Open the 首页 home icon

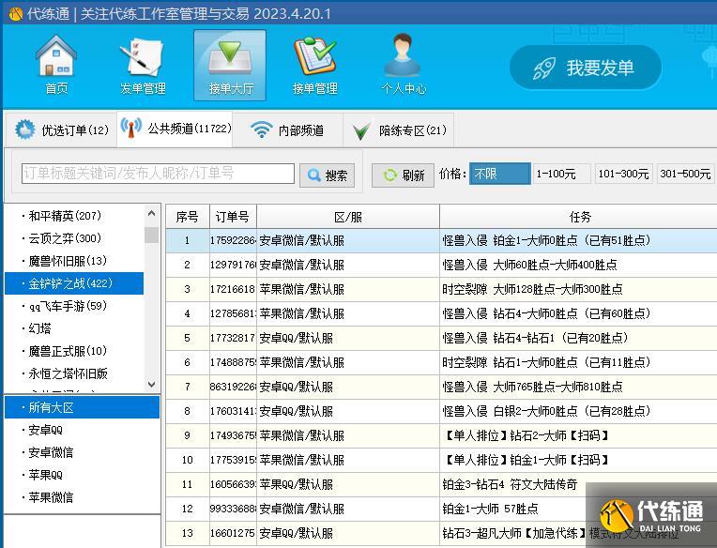tap(56, 64)
